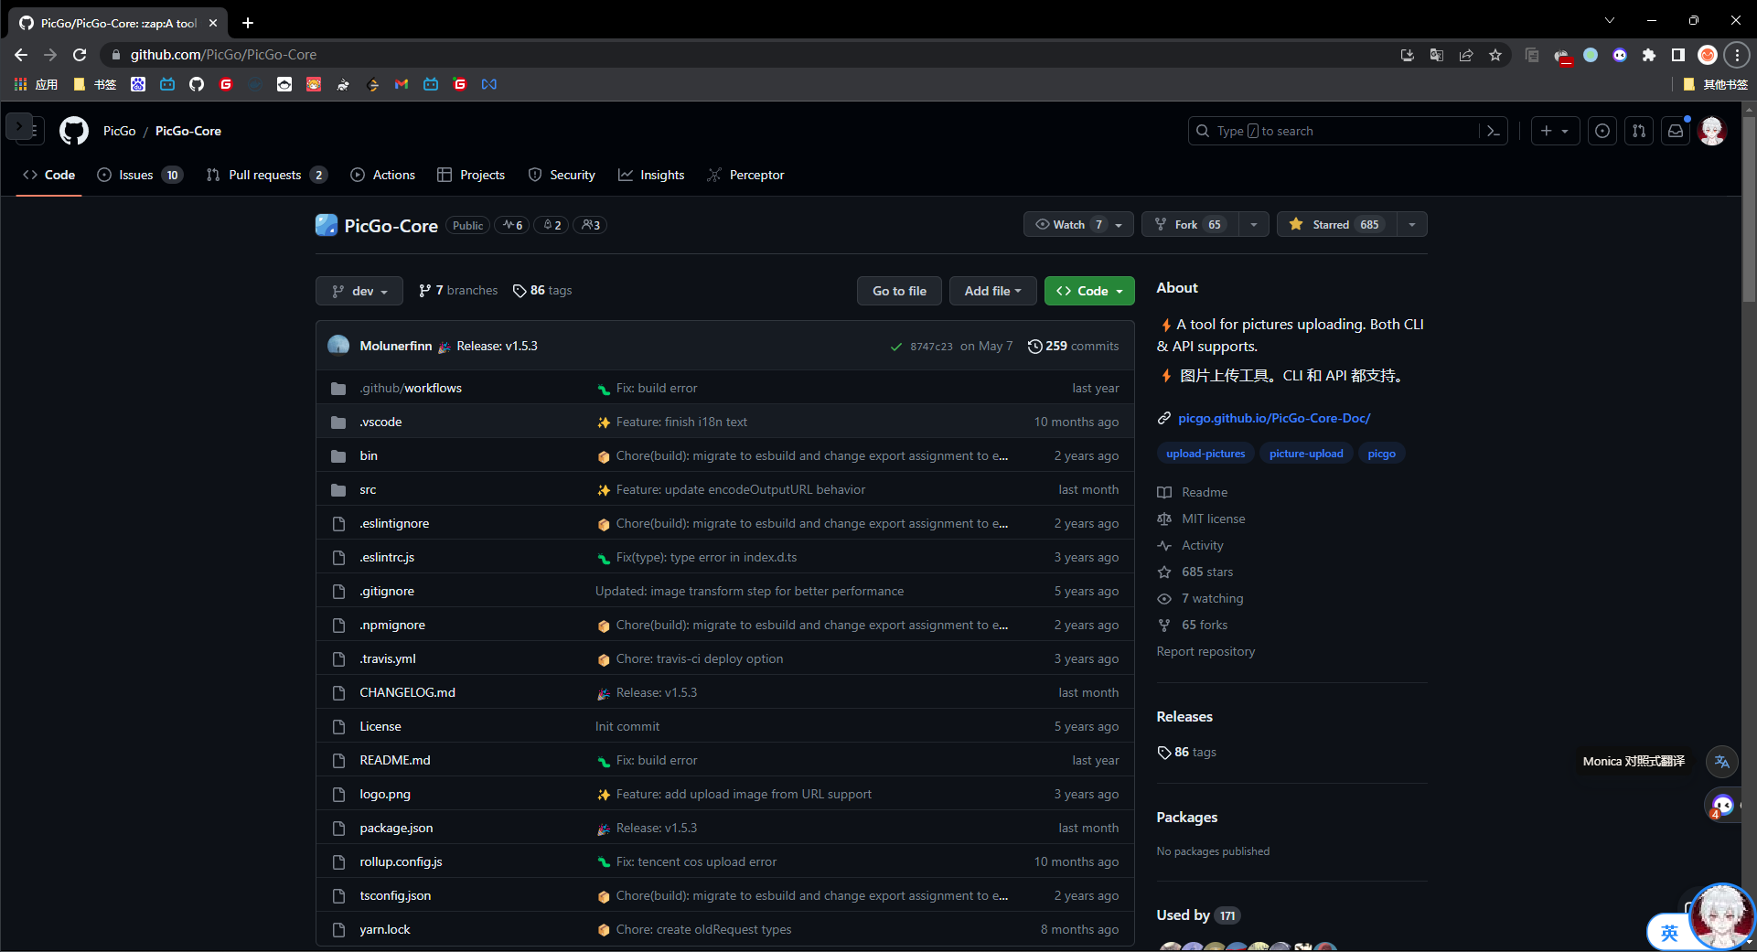Open the issues icon in top header
Viewport: 1757px width, 952px height.
(x=1602, y=131)
